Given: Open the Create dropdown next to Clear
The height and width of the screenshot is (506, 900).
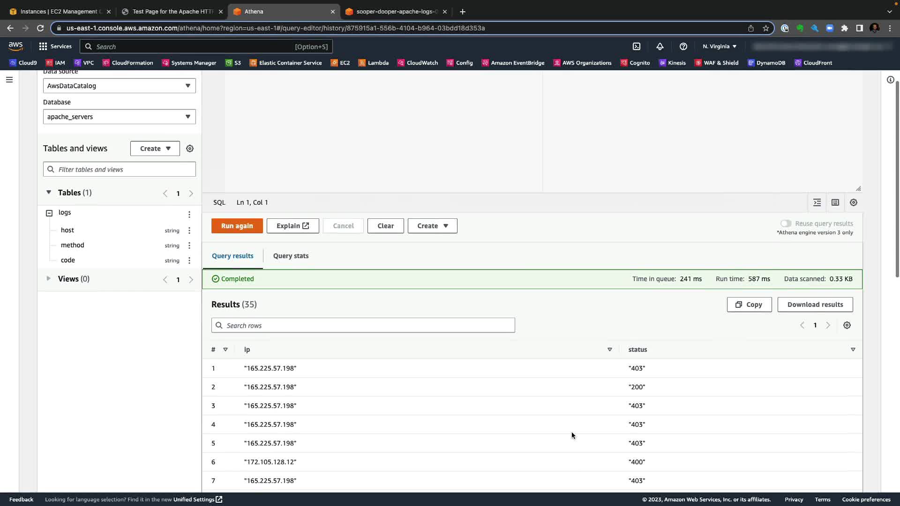Looking at the screenshot, I should (x=432, y=226).
